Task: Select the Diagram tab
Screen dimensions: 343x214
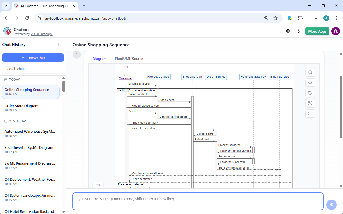Action: click(99, 59)
